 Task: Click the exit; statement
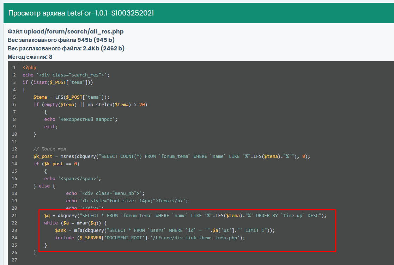[51, 127]
